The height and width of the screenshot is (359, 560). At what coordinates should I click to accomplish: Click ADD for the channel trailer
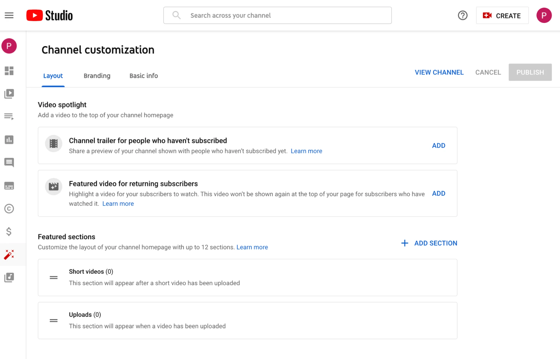click(x=438, y=145)
